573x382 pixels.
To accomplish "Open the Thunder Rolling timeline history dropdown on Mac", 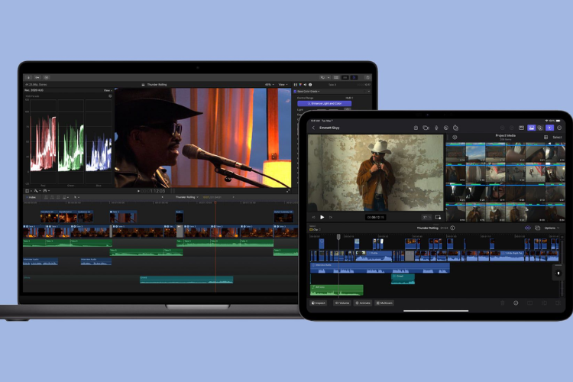I will click(x=186, y=197).
